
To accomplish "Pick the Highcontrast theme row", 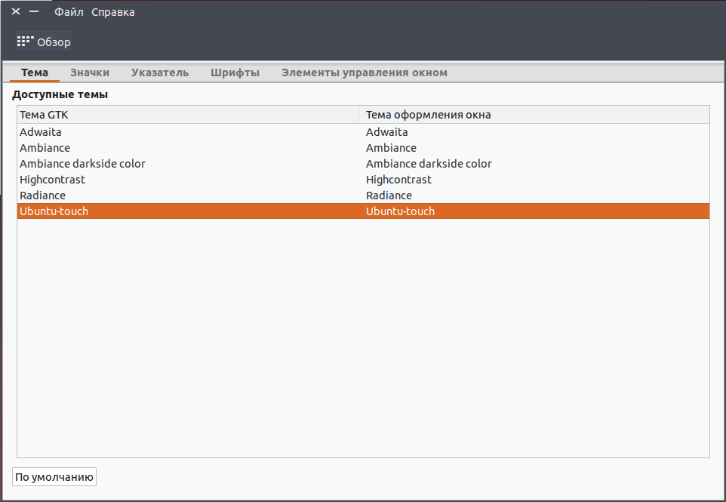I will (x=363, y=179).
